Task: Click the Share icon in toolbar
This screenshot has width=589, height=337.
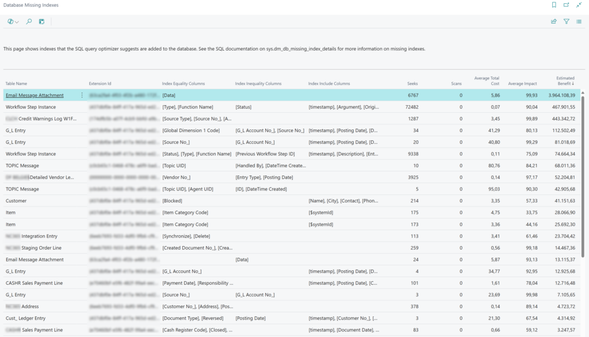Action: point(553,21)
